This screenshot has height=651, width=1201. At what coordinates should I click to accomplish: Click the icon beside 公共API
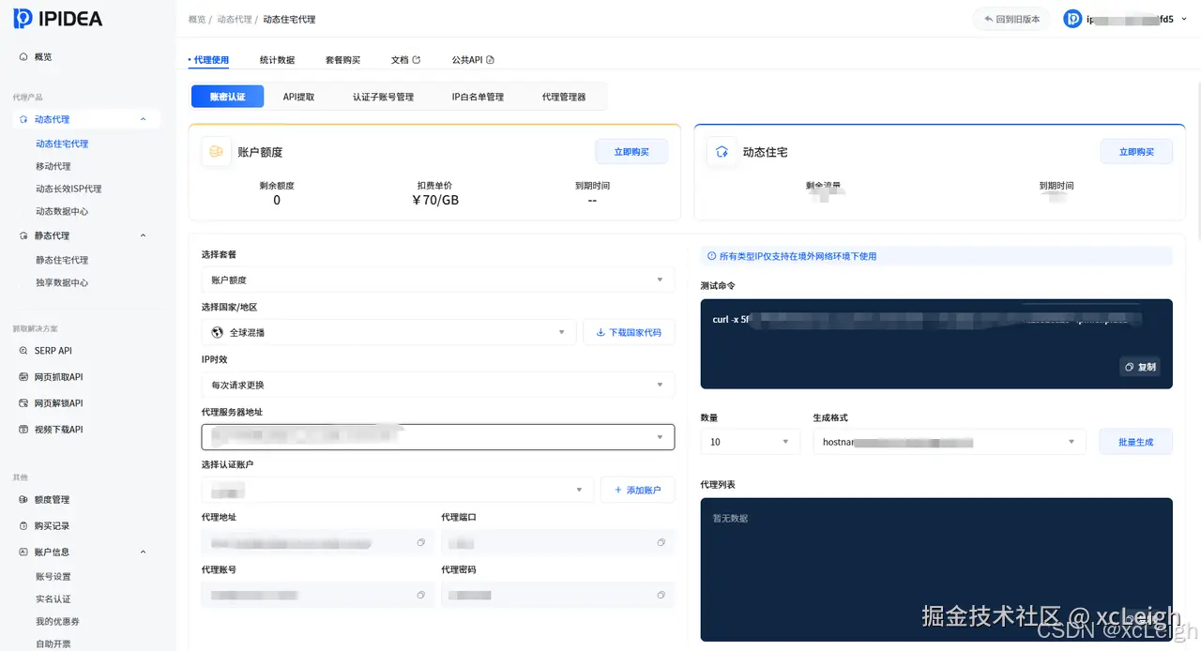[x=489, y=58]
